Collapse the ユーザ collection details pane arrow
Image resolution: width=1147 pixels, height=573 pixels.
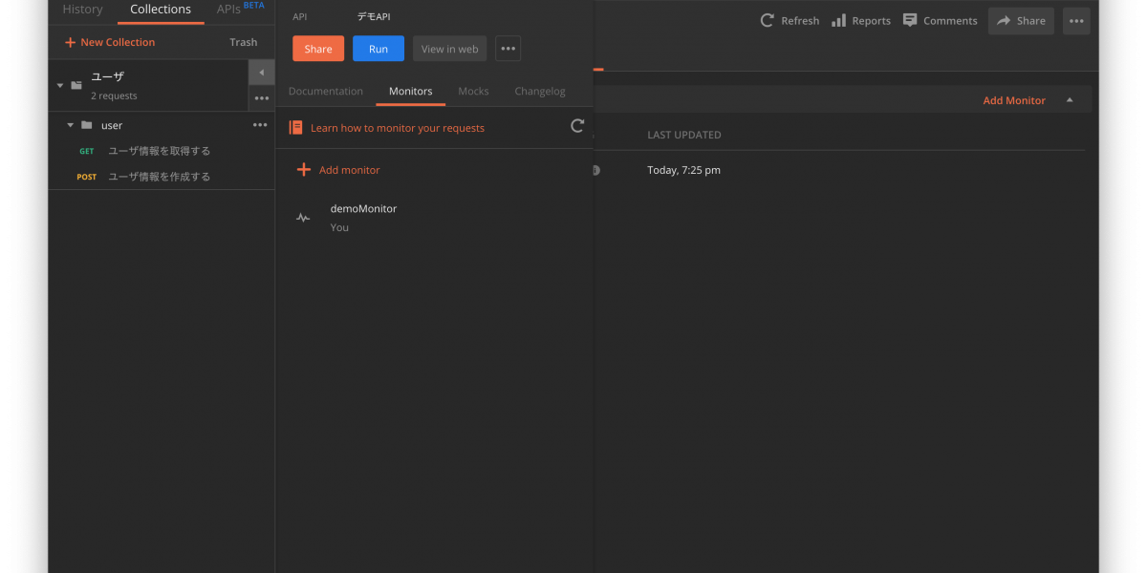click(261, 73)
